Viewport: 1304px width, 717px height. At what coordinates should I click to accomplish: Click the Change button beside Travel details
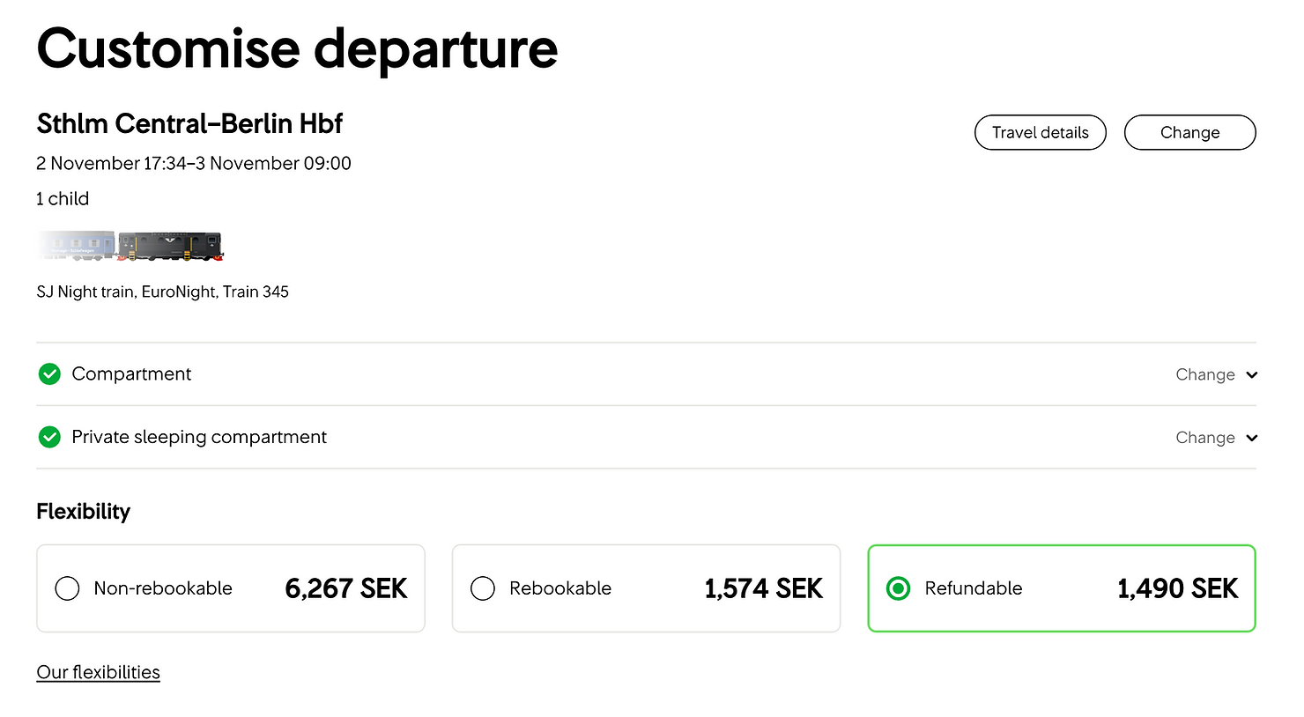[1189, 132]
